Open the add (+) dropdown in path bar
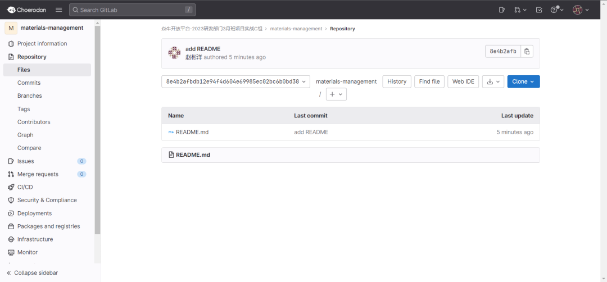Screen dimensions: 607x282 pos(337,94)
